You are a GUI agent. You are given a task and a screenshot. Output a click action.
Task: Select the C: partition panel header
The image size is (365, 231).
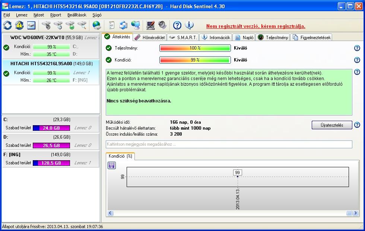point(51,120)
